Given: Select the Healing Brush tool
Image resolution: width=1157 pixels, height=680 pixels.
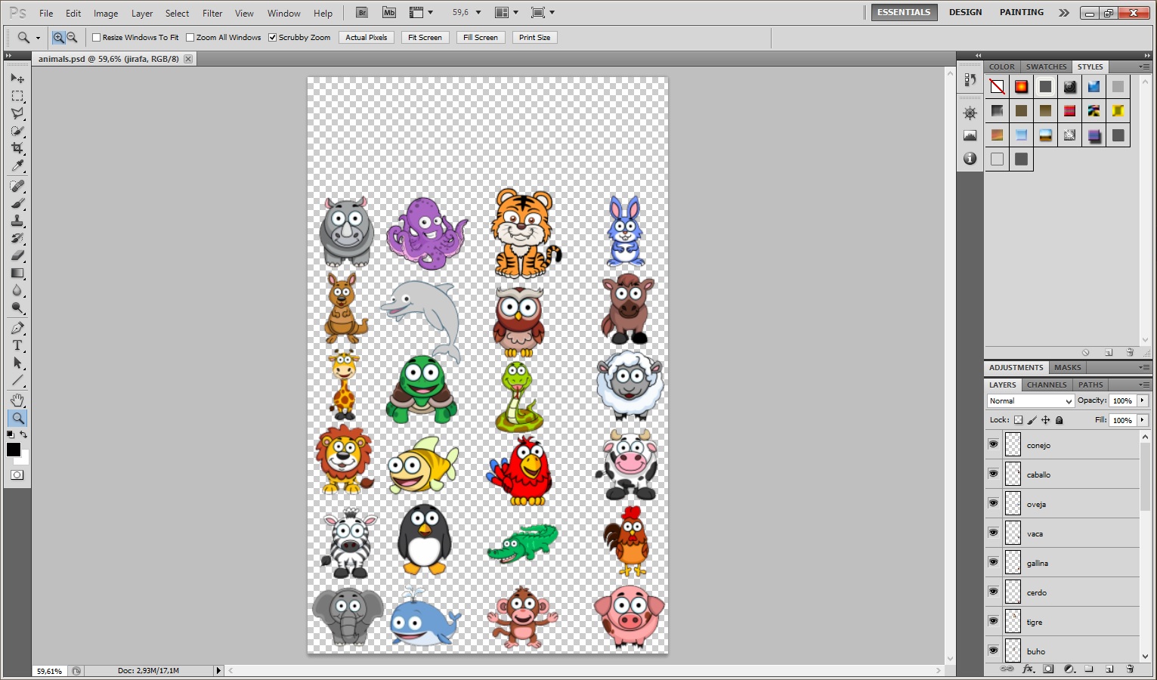Looking at the screenshot, I should 17,187.
